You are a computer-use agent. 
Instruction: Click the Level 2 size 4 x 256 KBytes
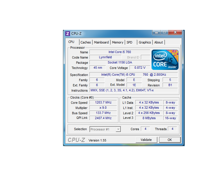[x=149, y=113]
